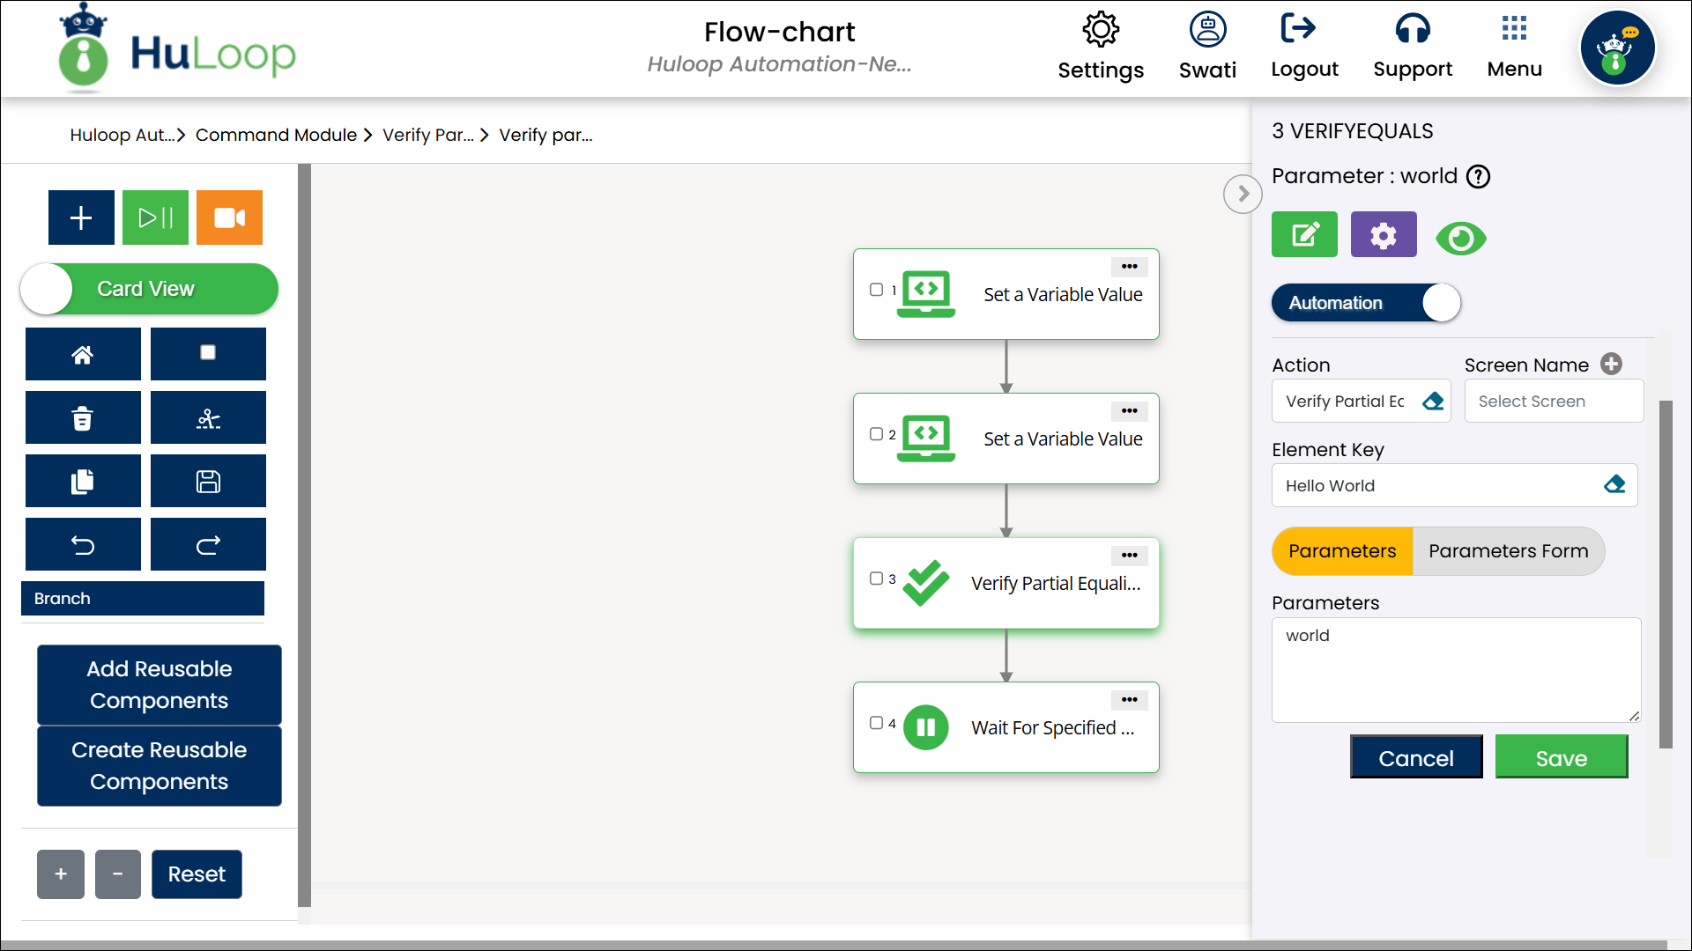Click Add Reusable Components button
This screenshot has width=1692, height=951.
[160, 685]
